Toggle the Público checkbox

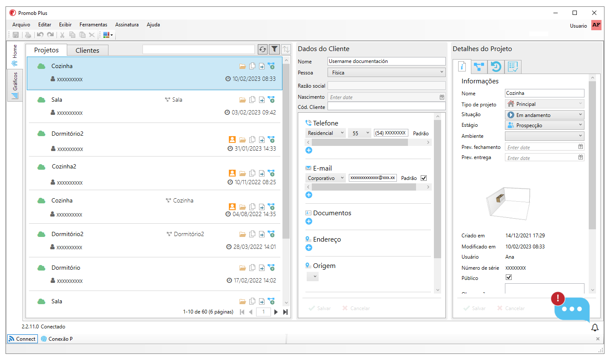coord(509,277)
